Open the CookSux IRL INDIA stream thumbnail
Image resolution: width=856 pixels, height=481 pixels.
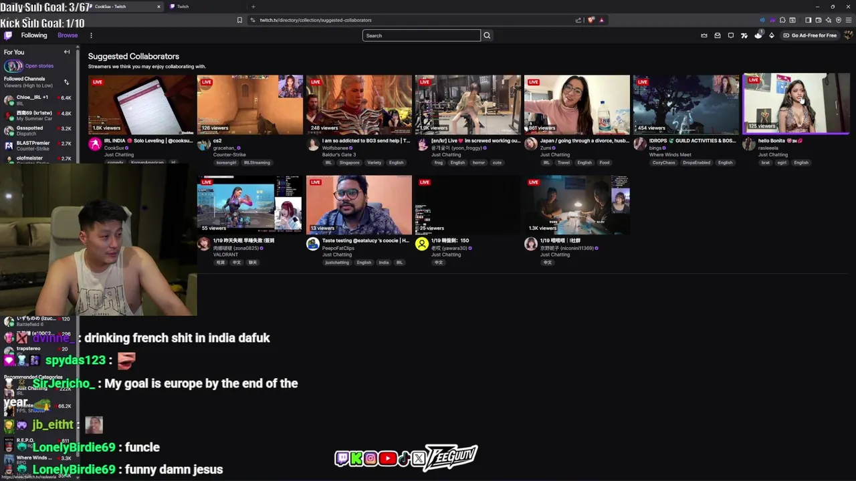141,105
